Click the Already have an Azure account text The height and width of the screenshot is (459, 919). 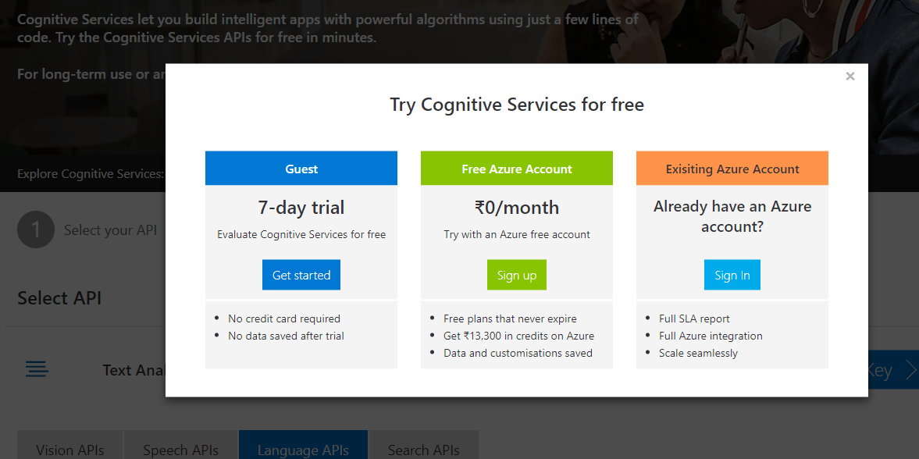[732, 216]
